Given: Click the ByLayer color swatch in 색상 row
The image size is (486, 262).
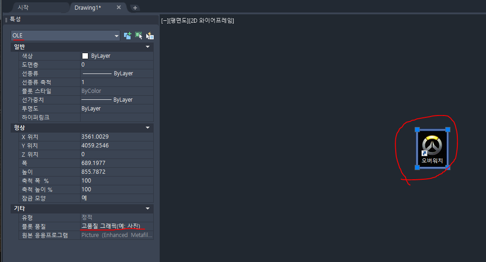Looking at the screenshot, I should click(85, 55).
